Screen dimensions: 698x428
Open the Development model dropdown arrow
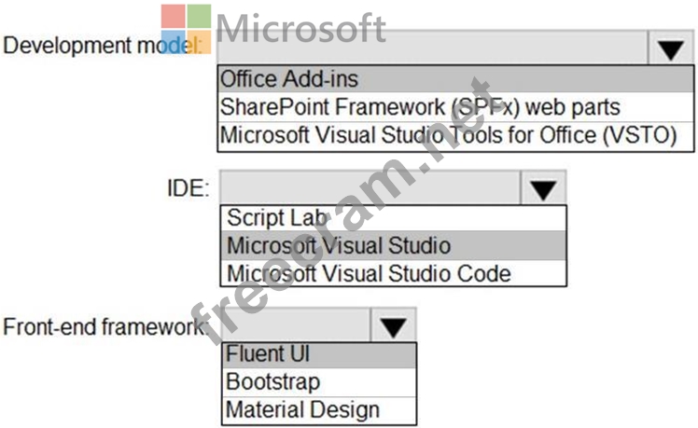(671, 48)
